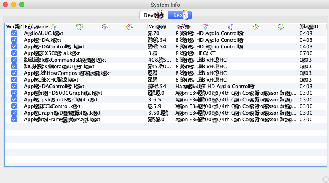The image size is (329, 183).
Task: Click the IOUSBMassStorageDriver.kext name
Action: point(59,67)
